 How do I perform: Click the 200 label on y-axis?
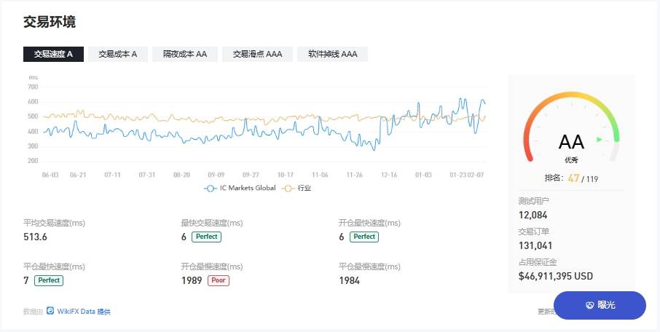tap(33, 161)
